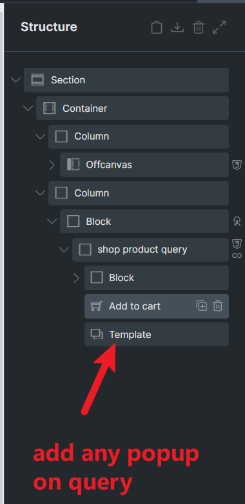Expand the nested Block under query
This screenshot has width=245, height=504.
[x=76, y=278]
